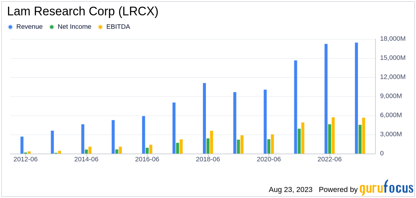Click the tallest blue Revenue bar for 2023

point(356,98)
